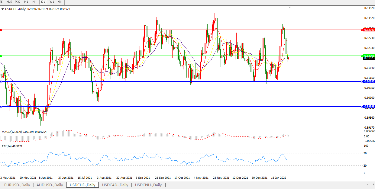
Task: Click the red 0.93040 price label
Action: [369, 30]
